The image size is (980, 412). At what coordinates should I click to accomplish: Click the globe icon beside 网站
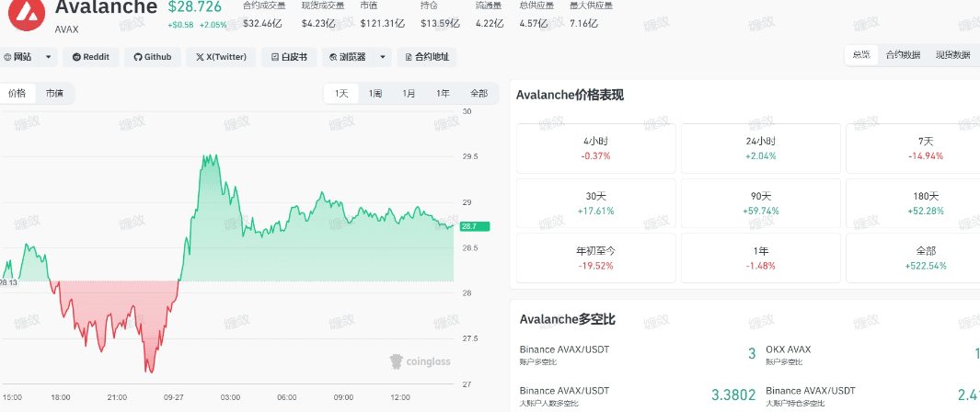pos(8,57)
